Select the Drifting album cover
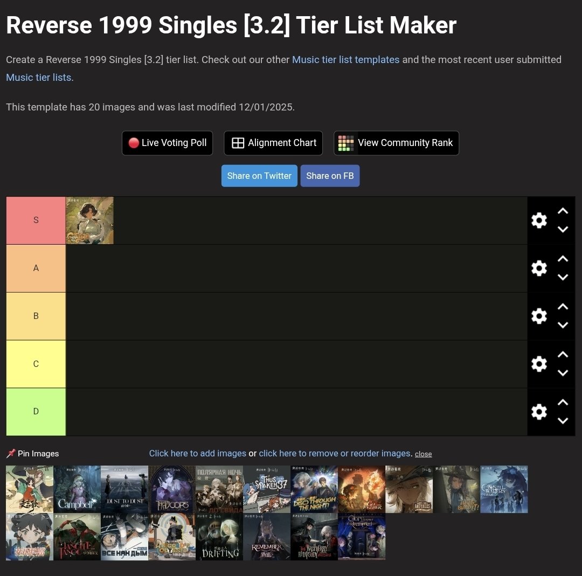This screenshot has height=576, width=582. coord(219,537)
